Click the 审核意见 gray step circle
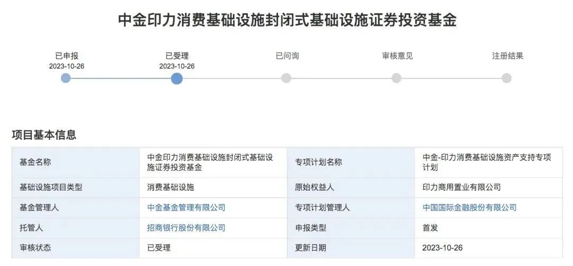Screen dimensions: 573x266 396,78
